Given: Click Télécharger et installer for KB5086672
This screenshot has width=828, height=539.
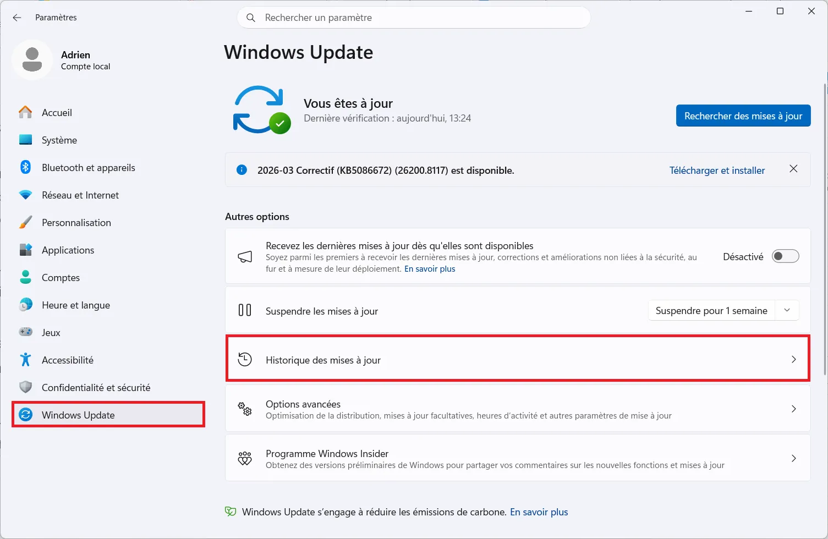Looking at the screenshot, I should point(717,170).
